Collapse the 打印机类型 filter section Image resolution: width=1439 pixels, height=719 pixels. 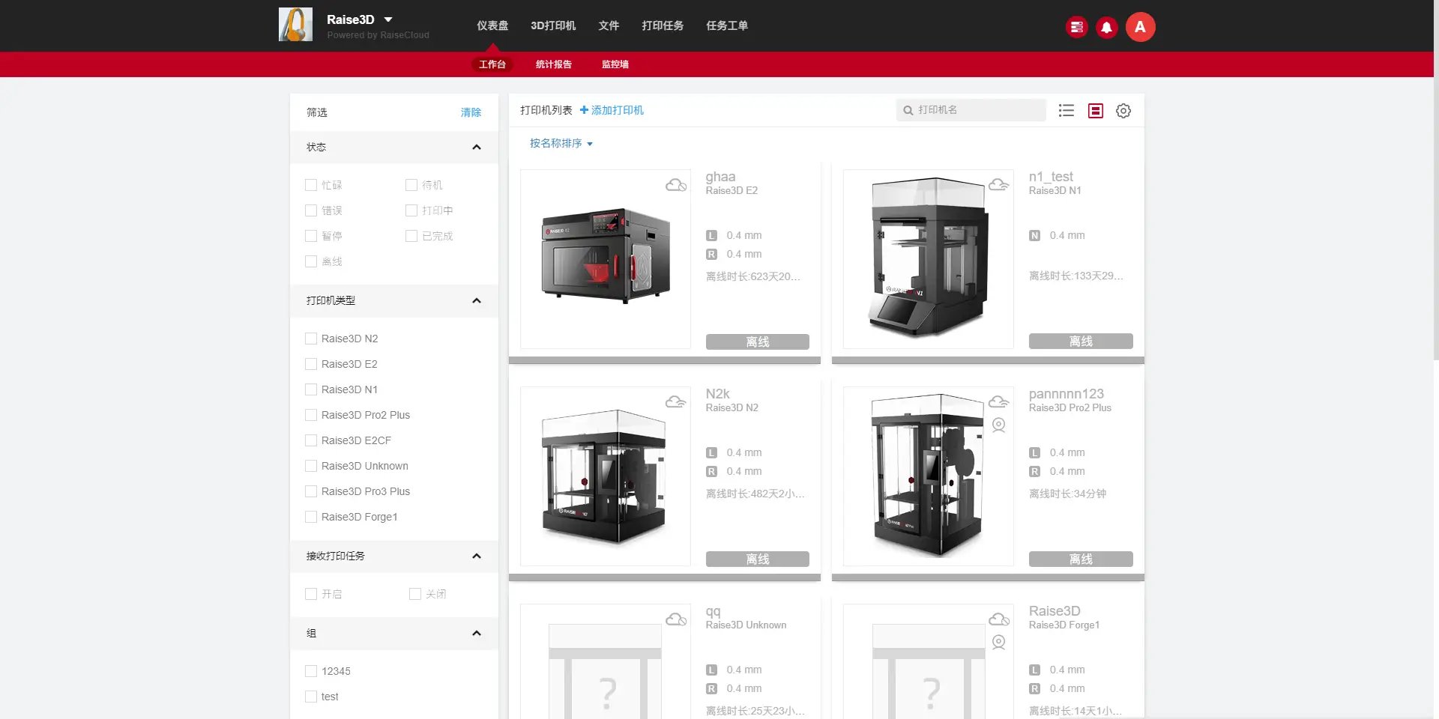point(476,301)
